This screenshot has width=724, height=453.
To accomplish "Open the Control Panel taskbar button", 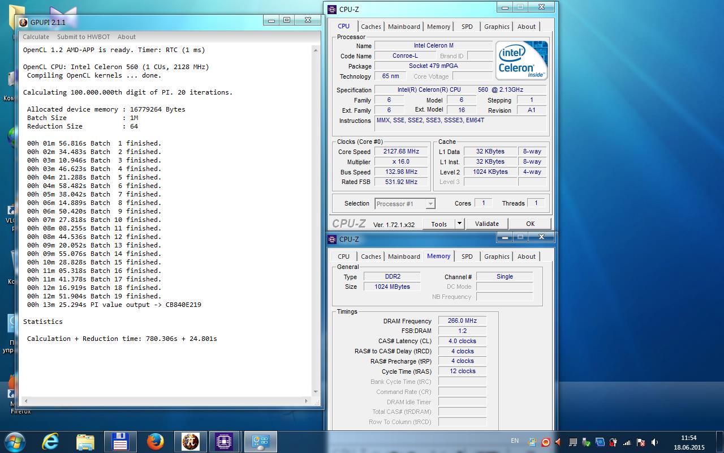I will pyautogui.click(x=260, y=441).
